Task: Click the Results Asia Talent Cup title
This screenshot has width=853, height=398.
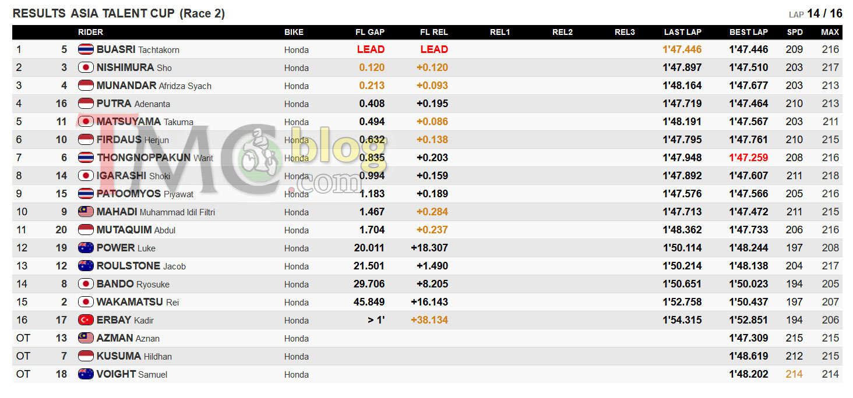Action: [x=118, y=13]
